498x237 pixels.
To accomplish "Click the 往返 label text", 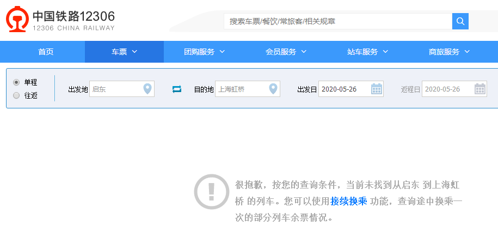I will point(31,95).
